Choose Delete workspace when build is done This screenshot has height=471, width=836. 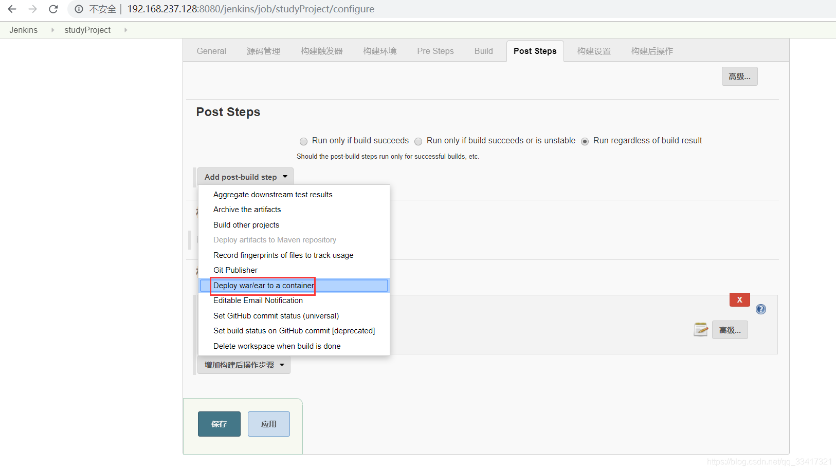[294, 346]
